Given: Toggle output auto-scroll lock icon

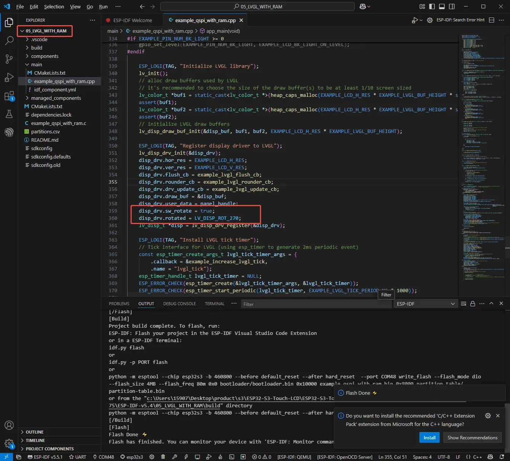Looking at the screenshot, I should [x=473, y=304].
